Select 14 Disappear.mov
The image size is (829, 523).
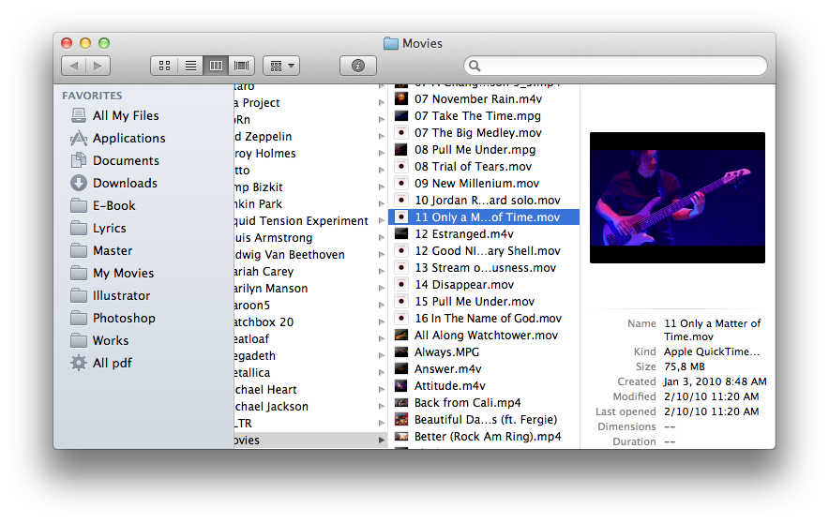(484, 285)
